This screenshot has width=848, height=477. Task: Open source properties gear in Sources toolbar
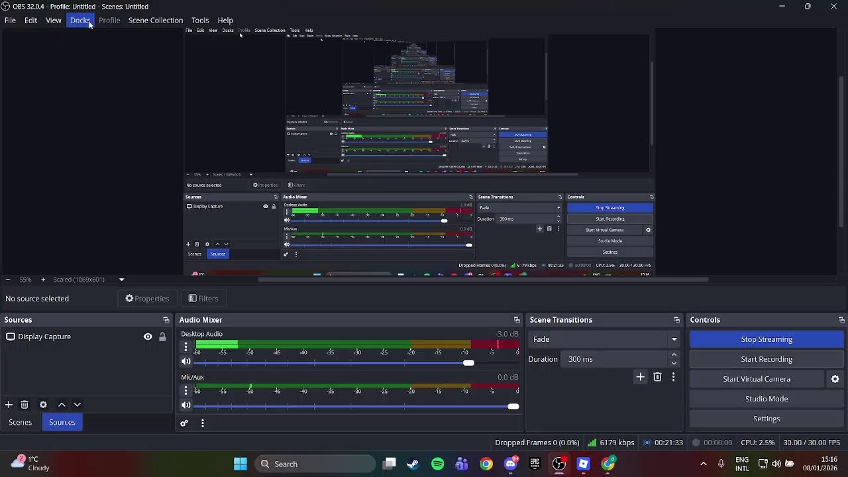pyautogui.click(x=43, y=405)
